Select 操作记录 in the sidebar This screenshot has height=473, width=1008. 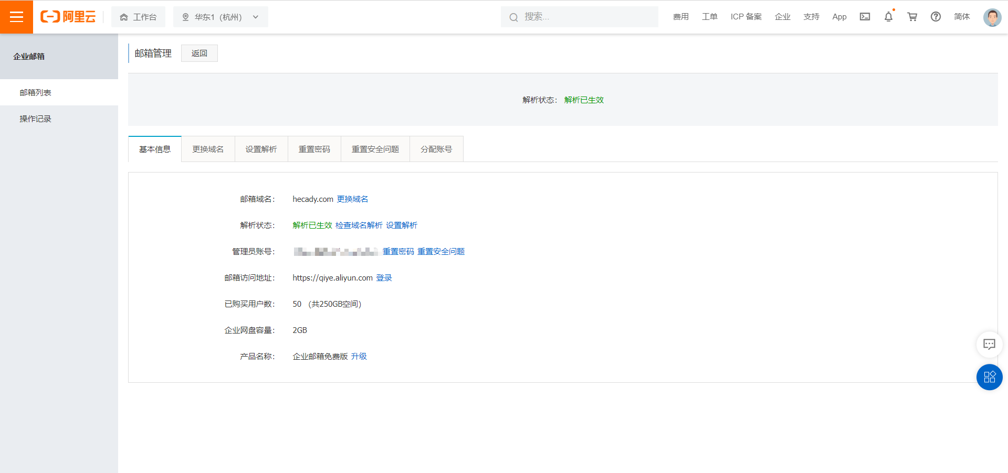[36, 119]
